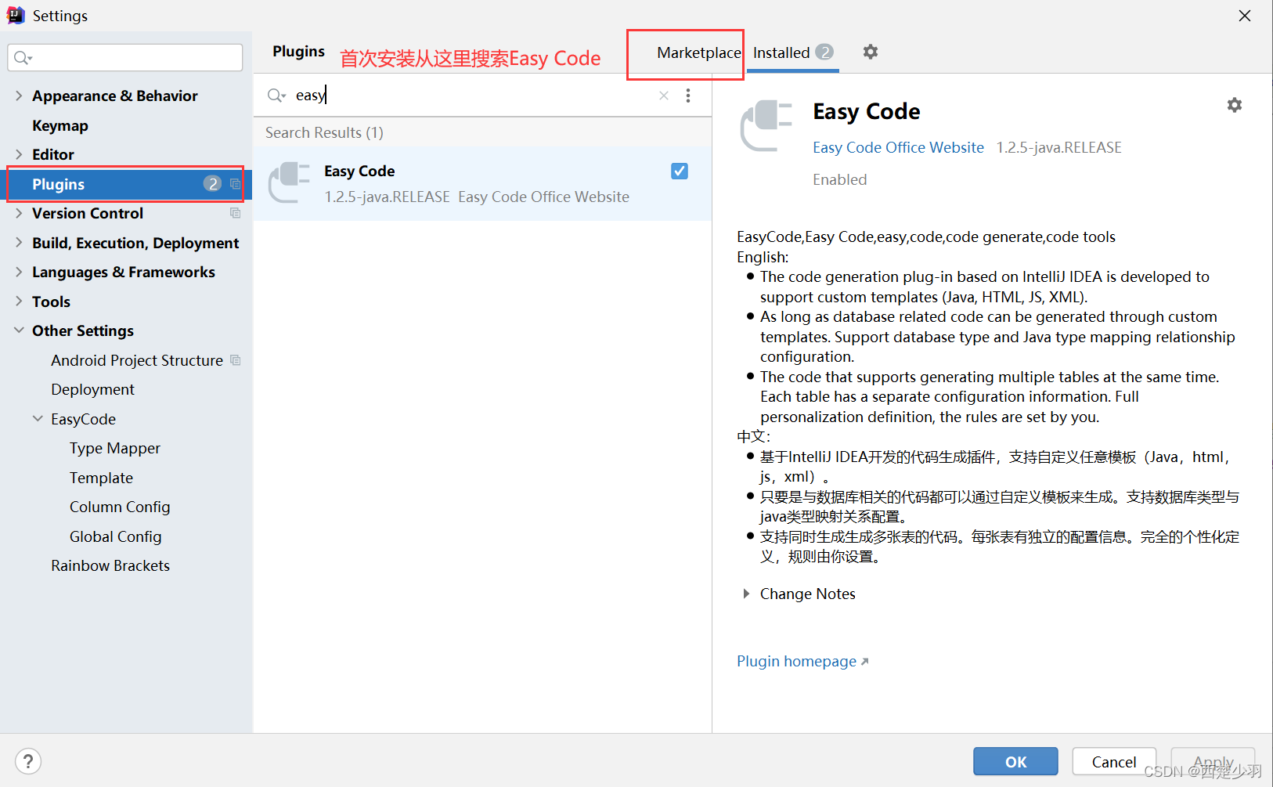The height and width of the screenshot is (787, 1273).
Task: Close the Settings window
Action: pos(1245,16)
